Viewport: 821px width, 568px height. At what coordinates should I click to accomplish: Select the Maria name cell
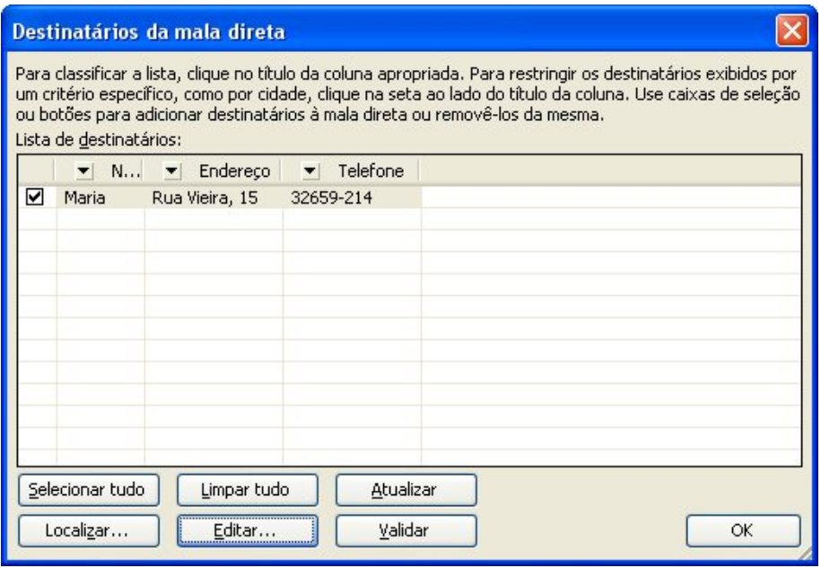coord(84,198)
